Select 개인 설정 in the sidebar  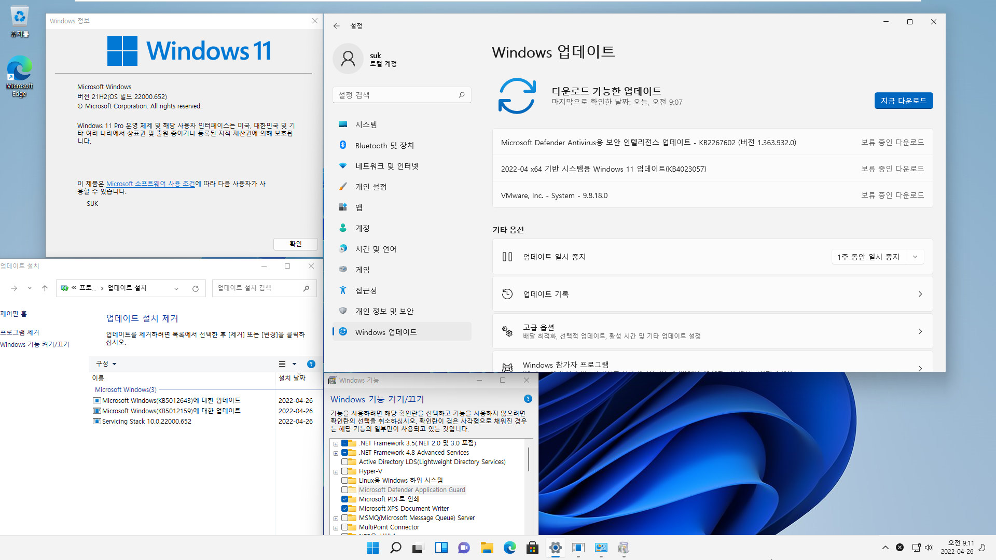[402, 187]
